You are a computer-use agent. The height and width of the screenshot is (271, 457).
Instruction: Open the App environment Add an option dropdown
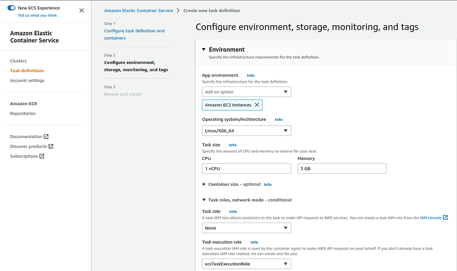tap(246, 92)
